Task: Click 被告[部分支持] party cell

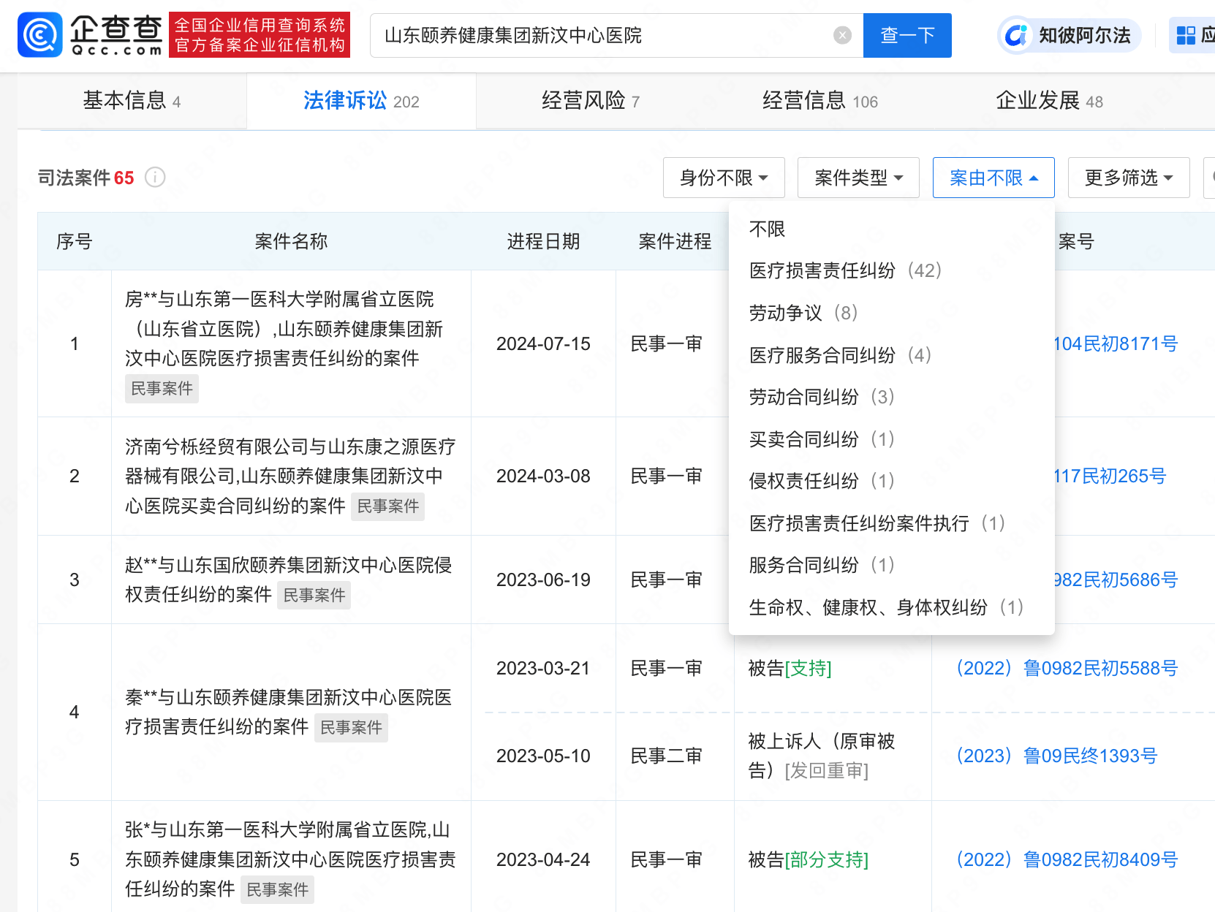Action: (808, 859)
